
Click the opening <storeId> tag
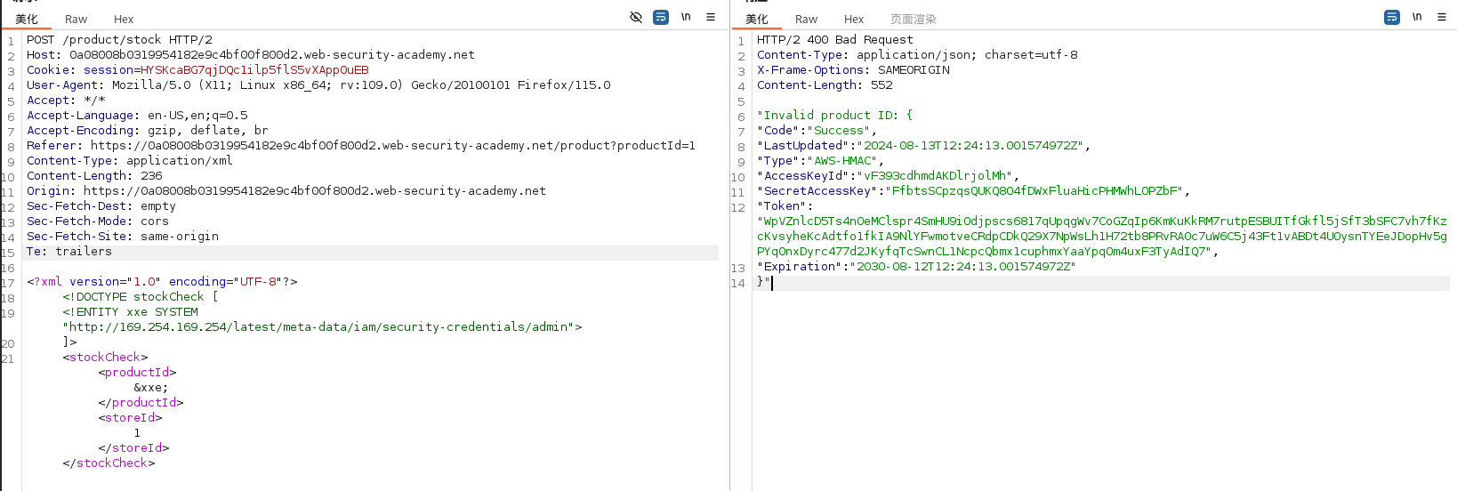130,417
